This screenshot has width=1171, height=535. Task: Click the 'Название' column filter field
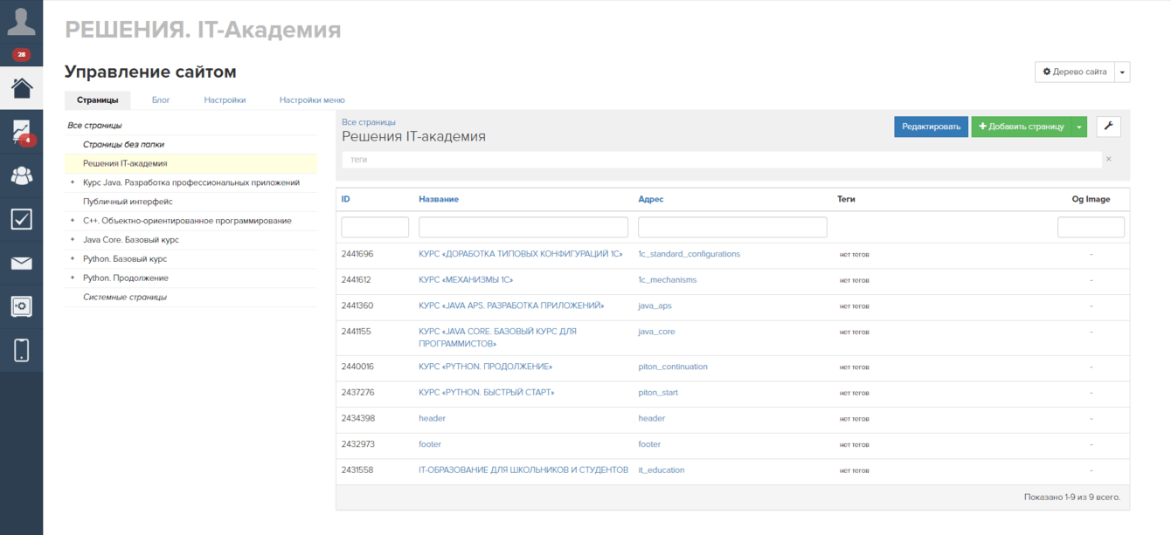coord(523,227)
